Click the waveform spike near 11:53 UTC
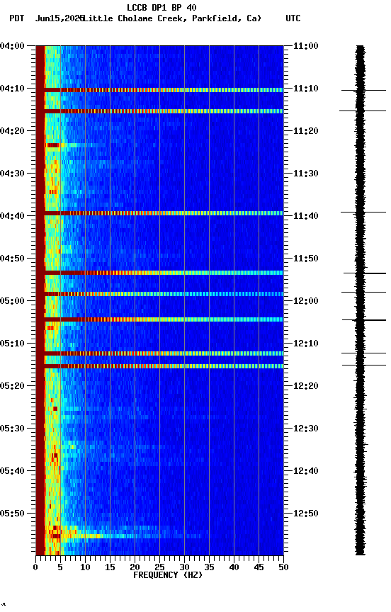The width and height of the screenshot is (391, 612). [x=365, y=273]
